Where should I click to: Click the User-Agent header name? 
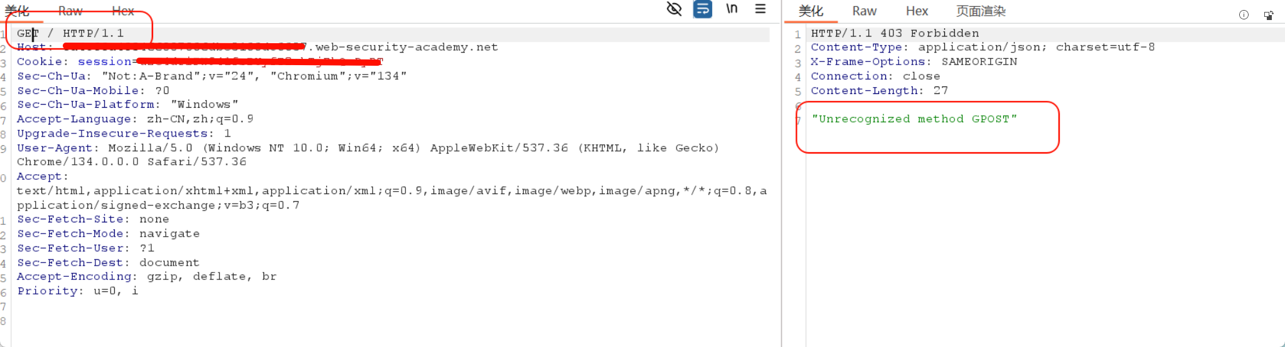(55, 148)
